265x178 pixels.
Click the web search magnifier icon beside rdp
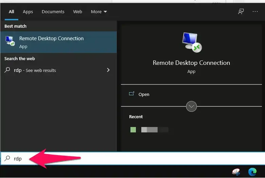[x=7, y=70]
